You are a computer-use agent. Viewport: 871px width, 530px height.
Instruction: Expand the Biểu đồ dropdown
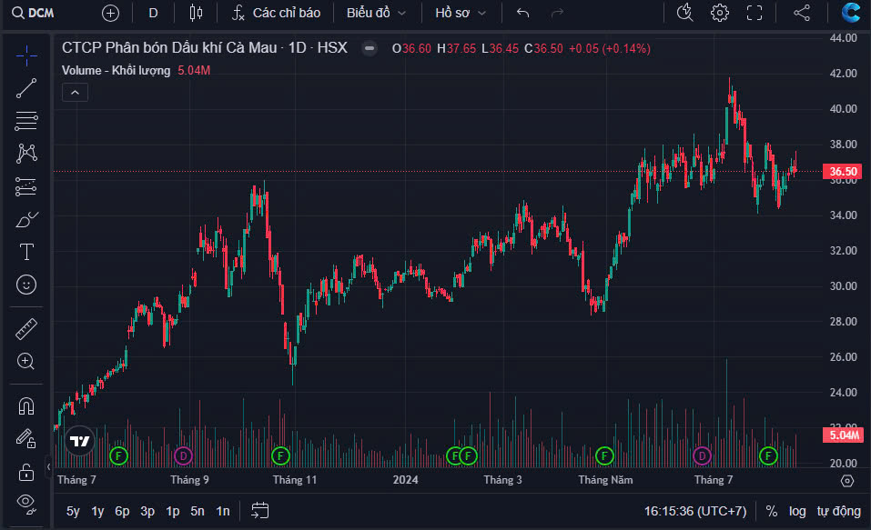(x=376, y=13)
